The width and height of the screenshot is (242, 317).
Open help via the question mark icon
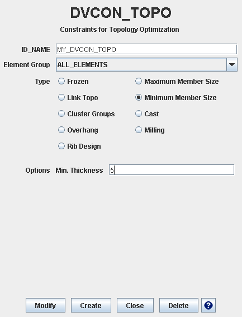(208, 305)
